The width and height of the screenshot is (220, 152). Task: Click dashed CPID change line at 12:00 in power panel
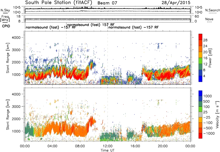tap(108, 58)
